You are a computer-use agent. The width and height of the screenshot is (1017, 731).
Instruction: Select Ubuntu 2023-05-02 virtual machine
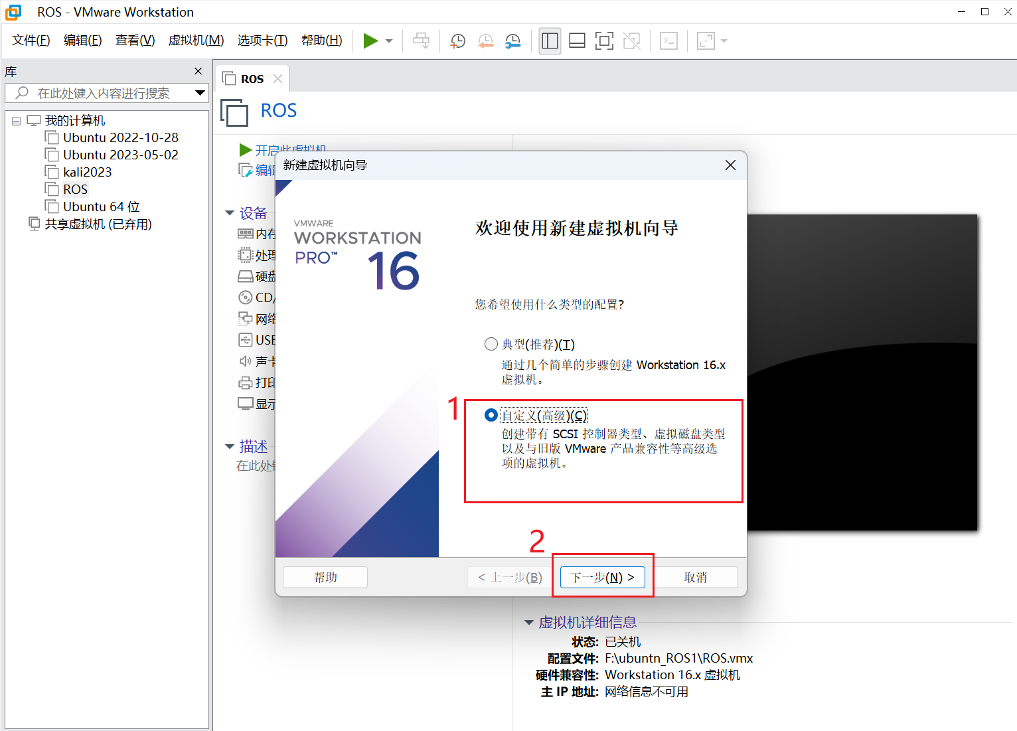pyautogui.click(x=120, y=155)
